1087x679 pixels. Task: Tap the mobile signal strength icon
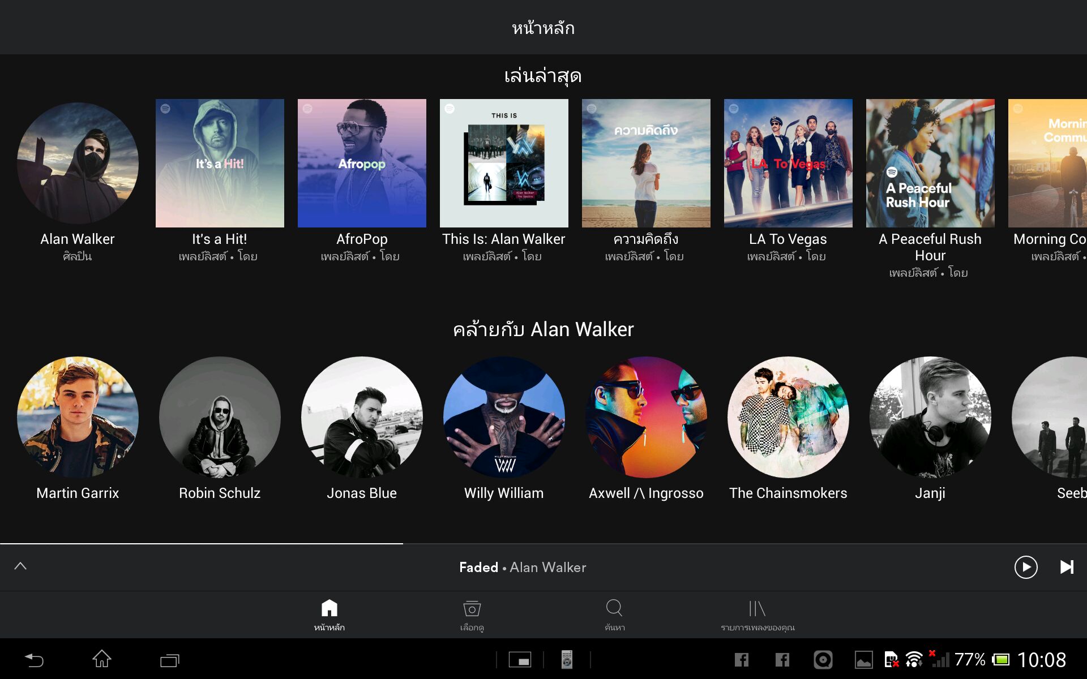coord(940,660)
